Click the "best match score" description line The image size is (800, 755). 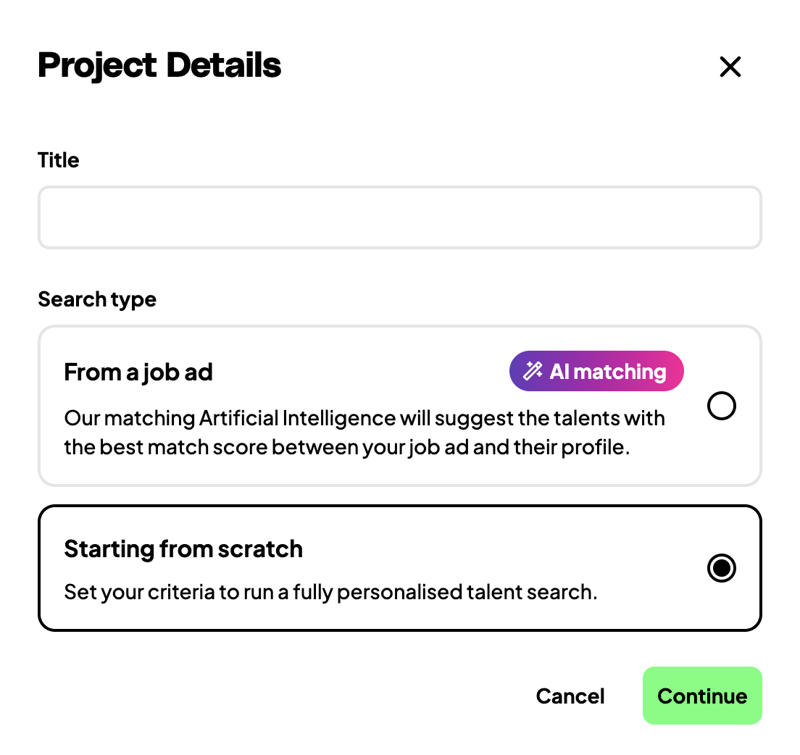[x=346, y=447]
